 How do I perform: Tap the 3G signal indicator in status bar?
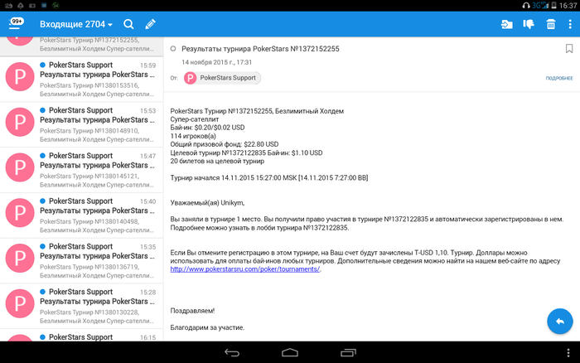540,5
